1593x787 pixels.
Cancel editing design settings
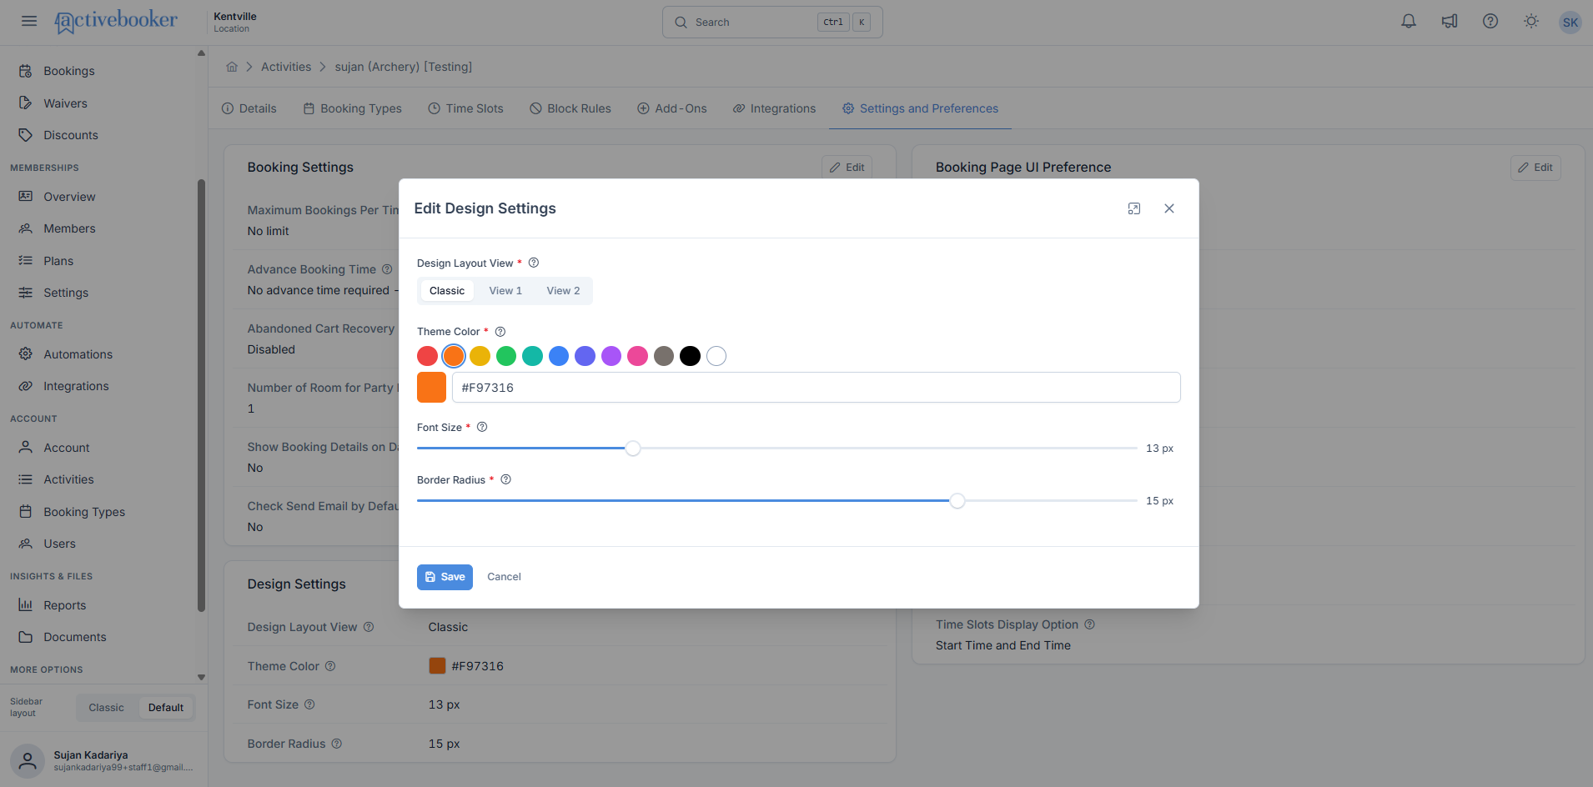pos(504,577)
